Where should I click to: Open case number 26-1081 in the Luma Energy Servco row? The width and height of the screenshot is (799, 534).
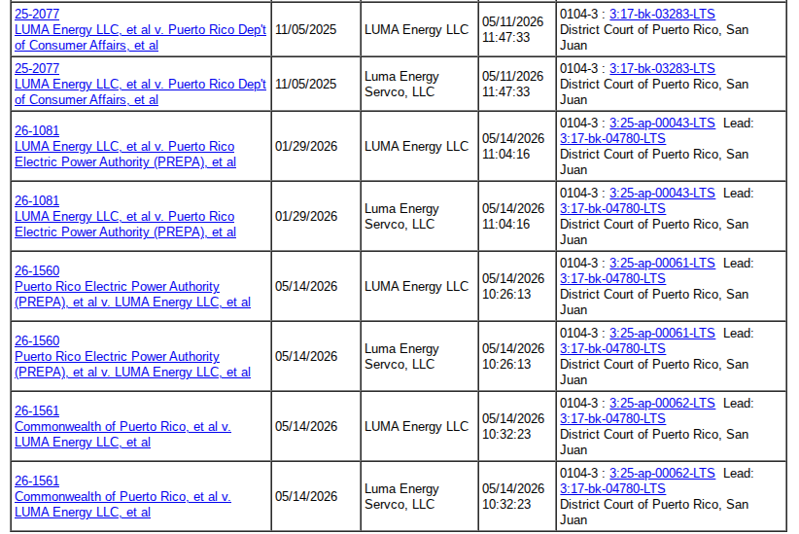pyautogui.click(x=37, y=200)
